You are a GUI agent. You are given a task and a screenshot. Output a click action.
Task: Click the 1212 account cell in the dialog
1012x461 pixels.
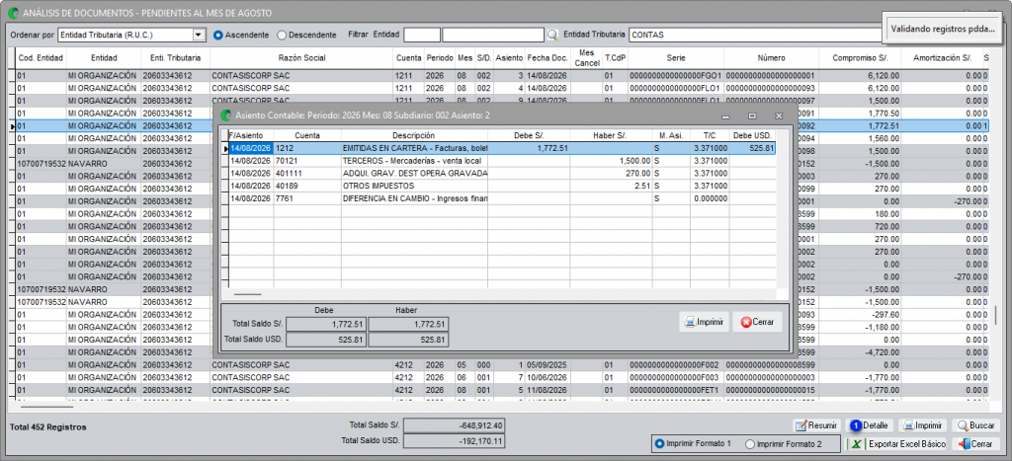click(307, 148)
